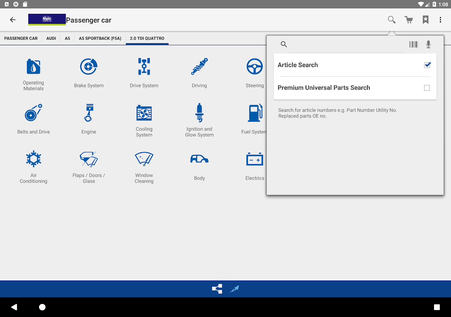
Task: Open Air Conditioning category
Action: 33,167
